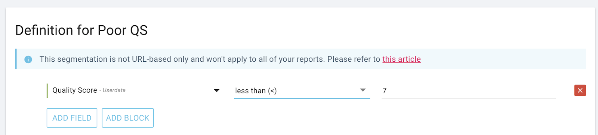Click the blue underline beneath 'less than (<)'
Screen dimensions: 598x135
pos(302,98)
